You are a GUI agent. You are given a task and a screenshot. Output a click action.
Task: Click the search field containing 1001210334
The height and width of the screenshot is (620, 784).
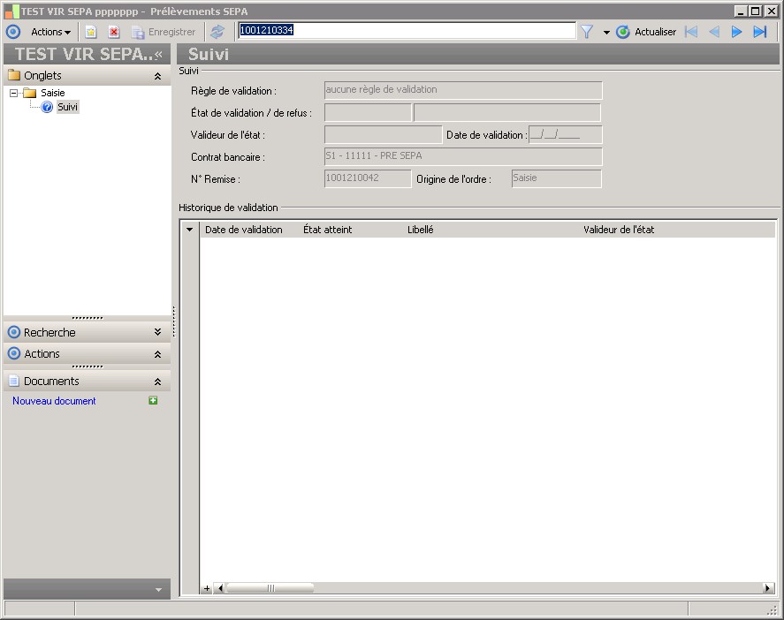tap(407, 31)
